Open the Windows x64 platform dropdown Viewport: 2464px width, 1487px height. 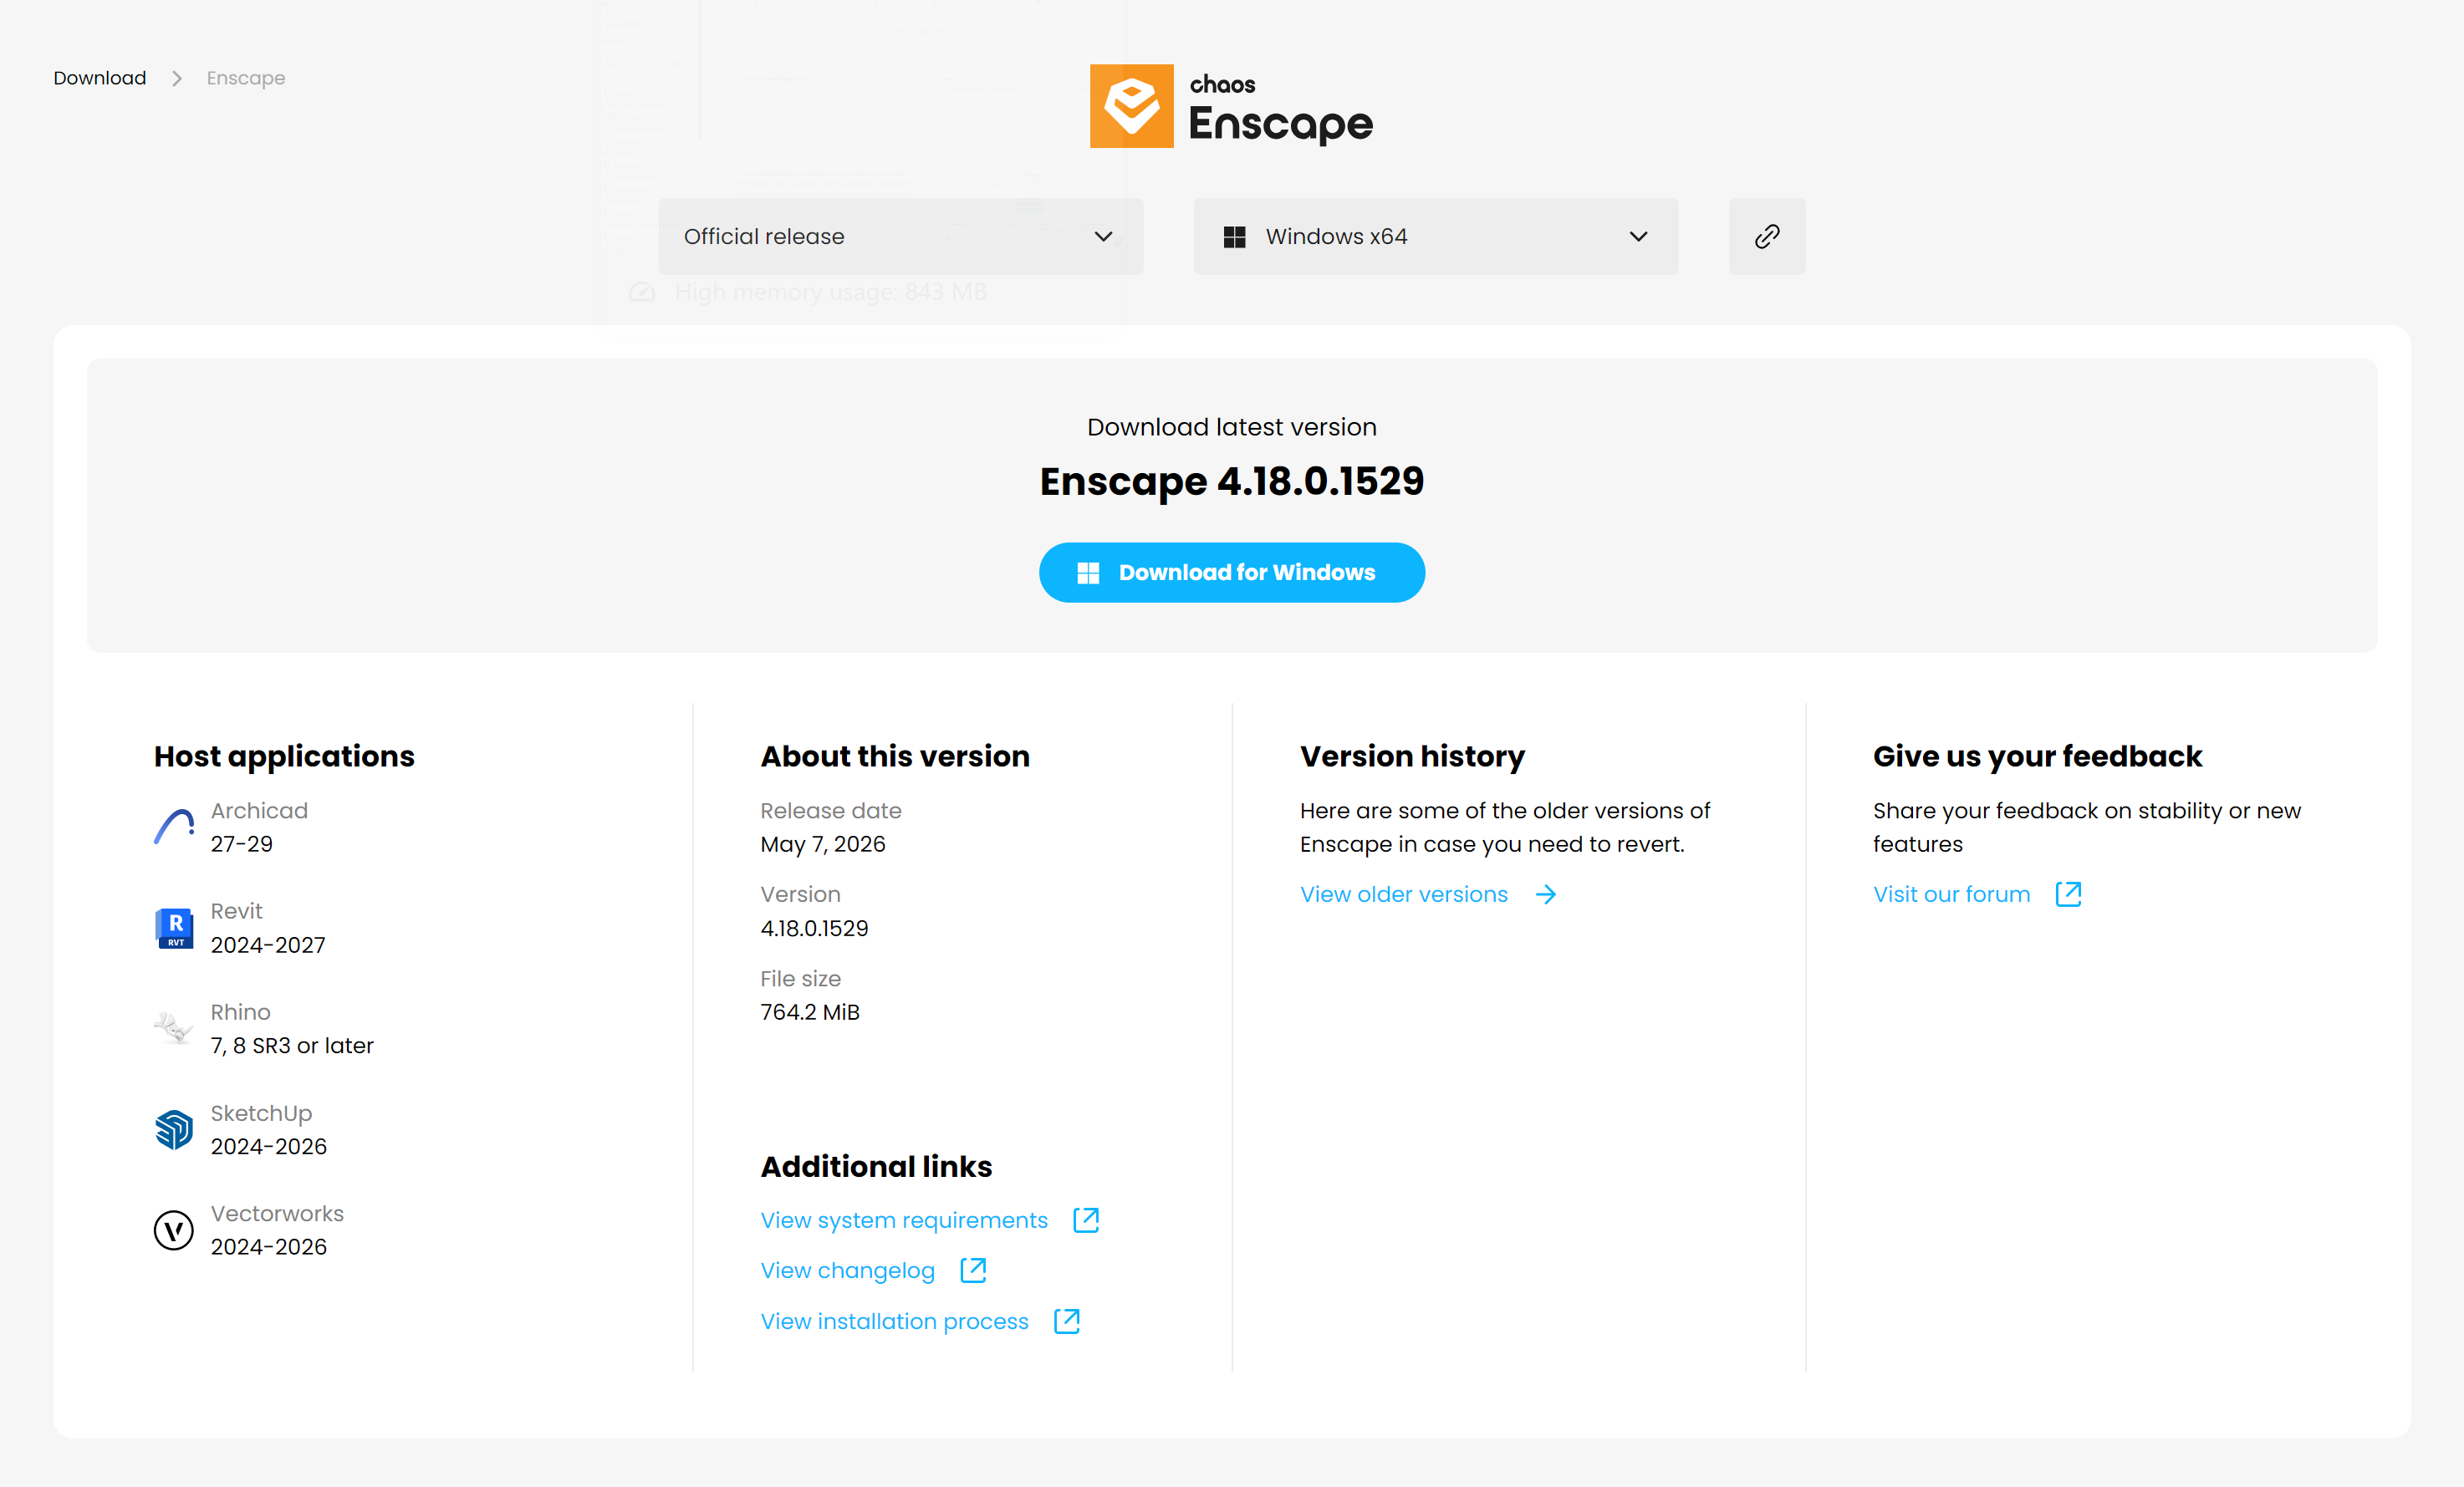pyautogui.click(x=1436, y=236)
